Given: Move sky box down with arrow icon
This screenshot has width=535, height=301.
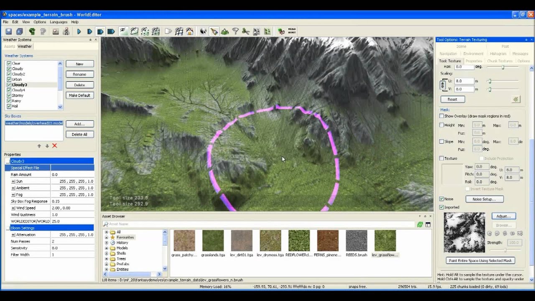Looking at the screenshot, I should [47, 146].
